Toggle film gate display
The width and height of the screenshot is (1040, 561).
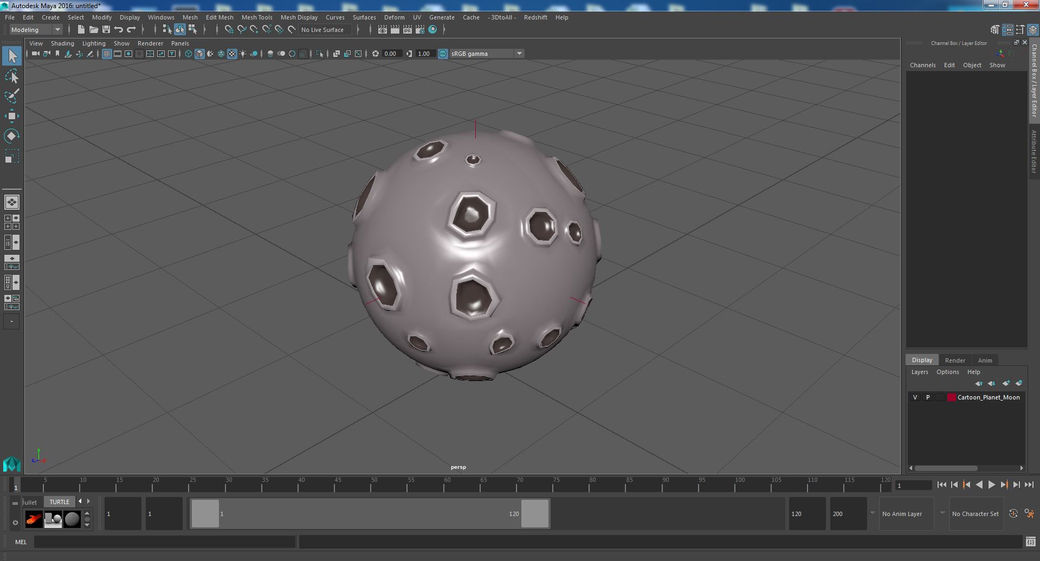118,54
